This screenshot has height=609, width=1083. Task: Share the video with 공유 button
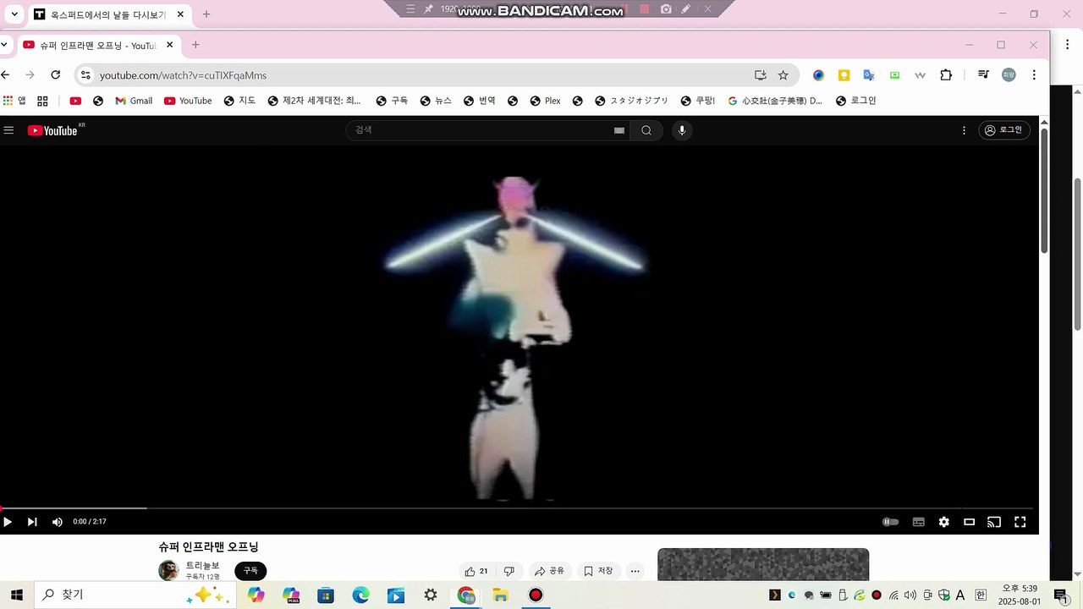[x=549, y=571]
